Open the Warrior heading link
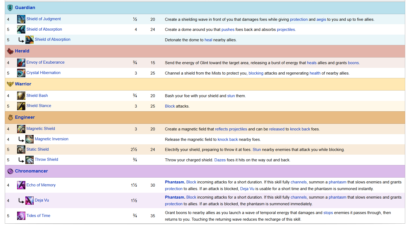Image resolution: width=410 pixels, height=230 pixels. 23,84
